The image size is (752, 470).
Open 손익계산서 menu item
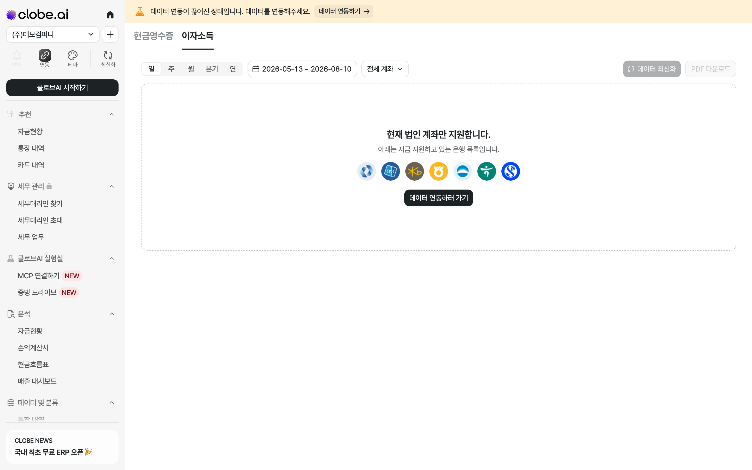click(x=33, y=348)
